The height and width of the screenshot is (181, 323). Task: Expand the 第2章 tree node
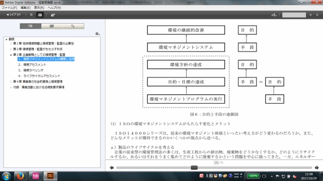click(11, 49)
